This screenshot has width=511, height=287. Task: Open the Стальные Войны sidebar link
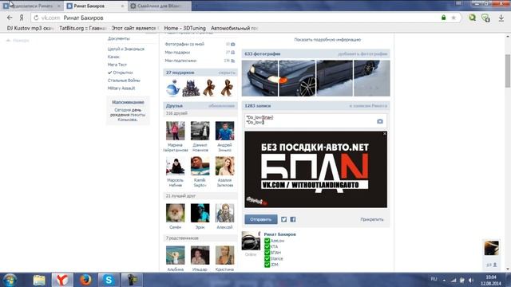point(124,80)
